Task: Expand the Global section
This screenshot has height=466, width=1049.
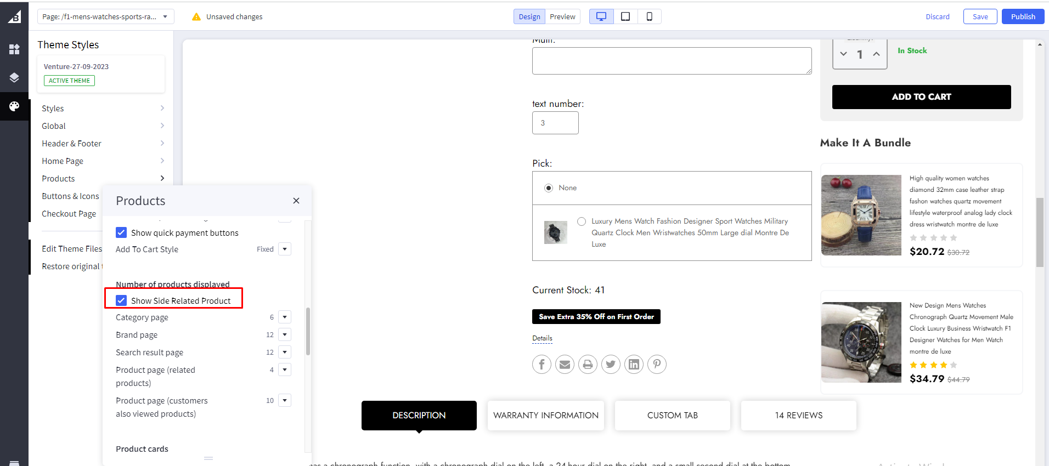Action: click(x=103, y=126)
